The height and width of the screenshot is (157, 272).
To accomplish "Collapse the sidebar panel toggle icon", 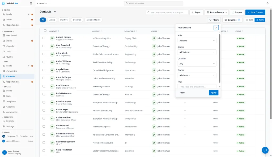I will pyautogui.click(x=31, y=3).
